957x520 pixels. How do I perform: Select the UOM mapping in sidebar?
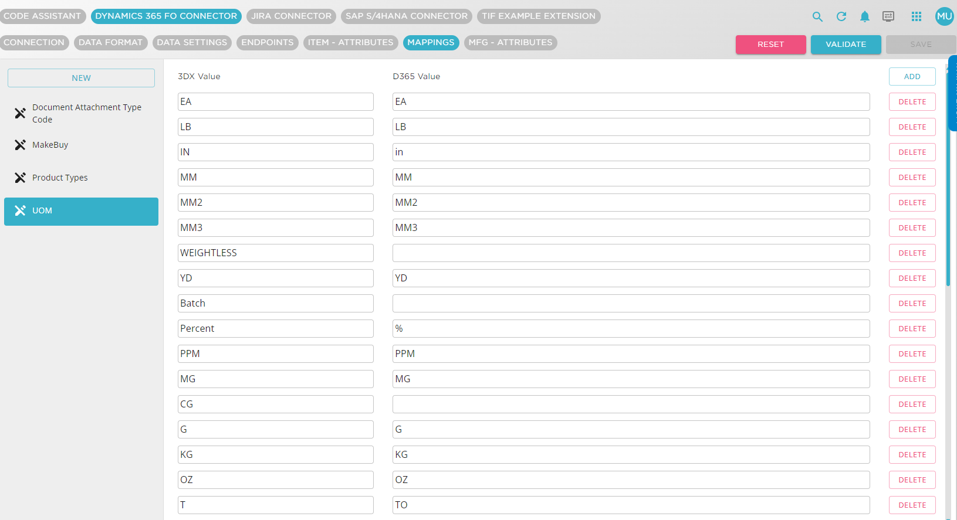click(81, 211)
